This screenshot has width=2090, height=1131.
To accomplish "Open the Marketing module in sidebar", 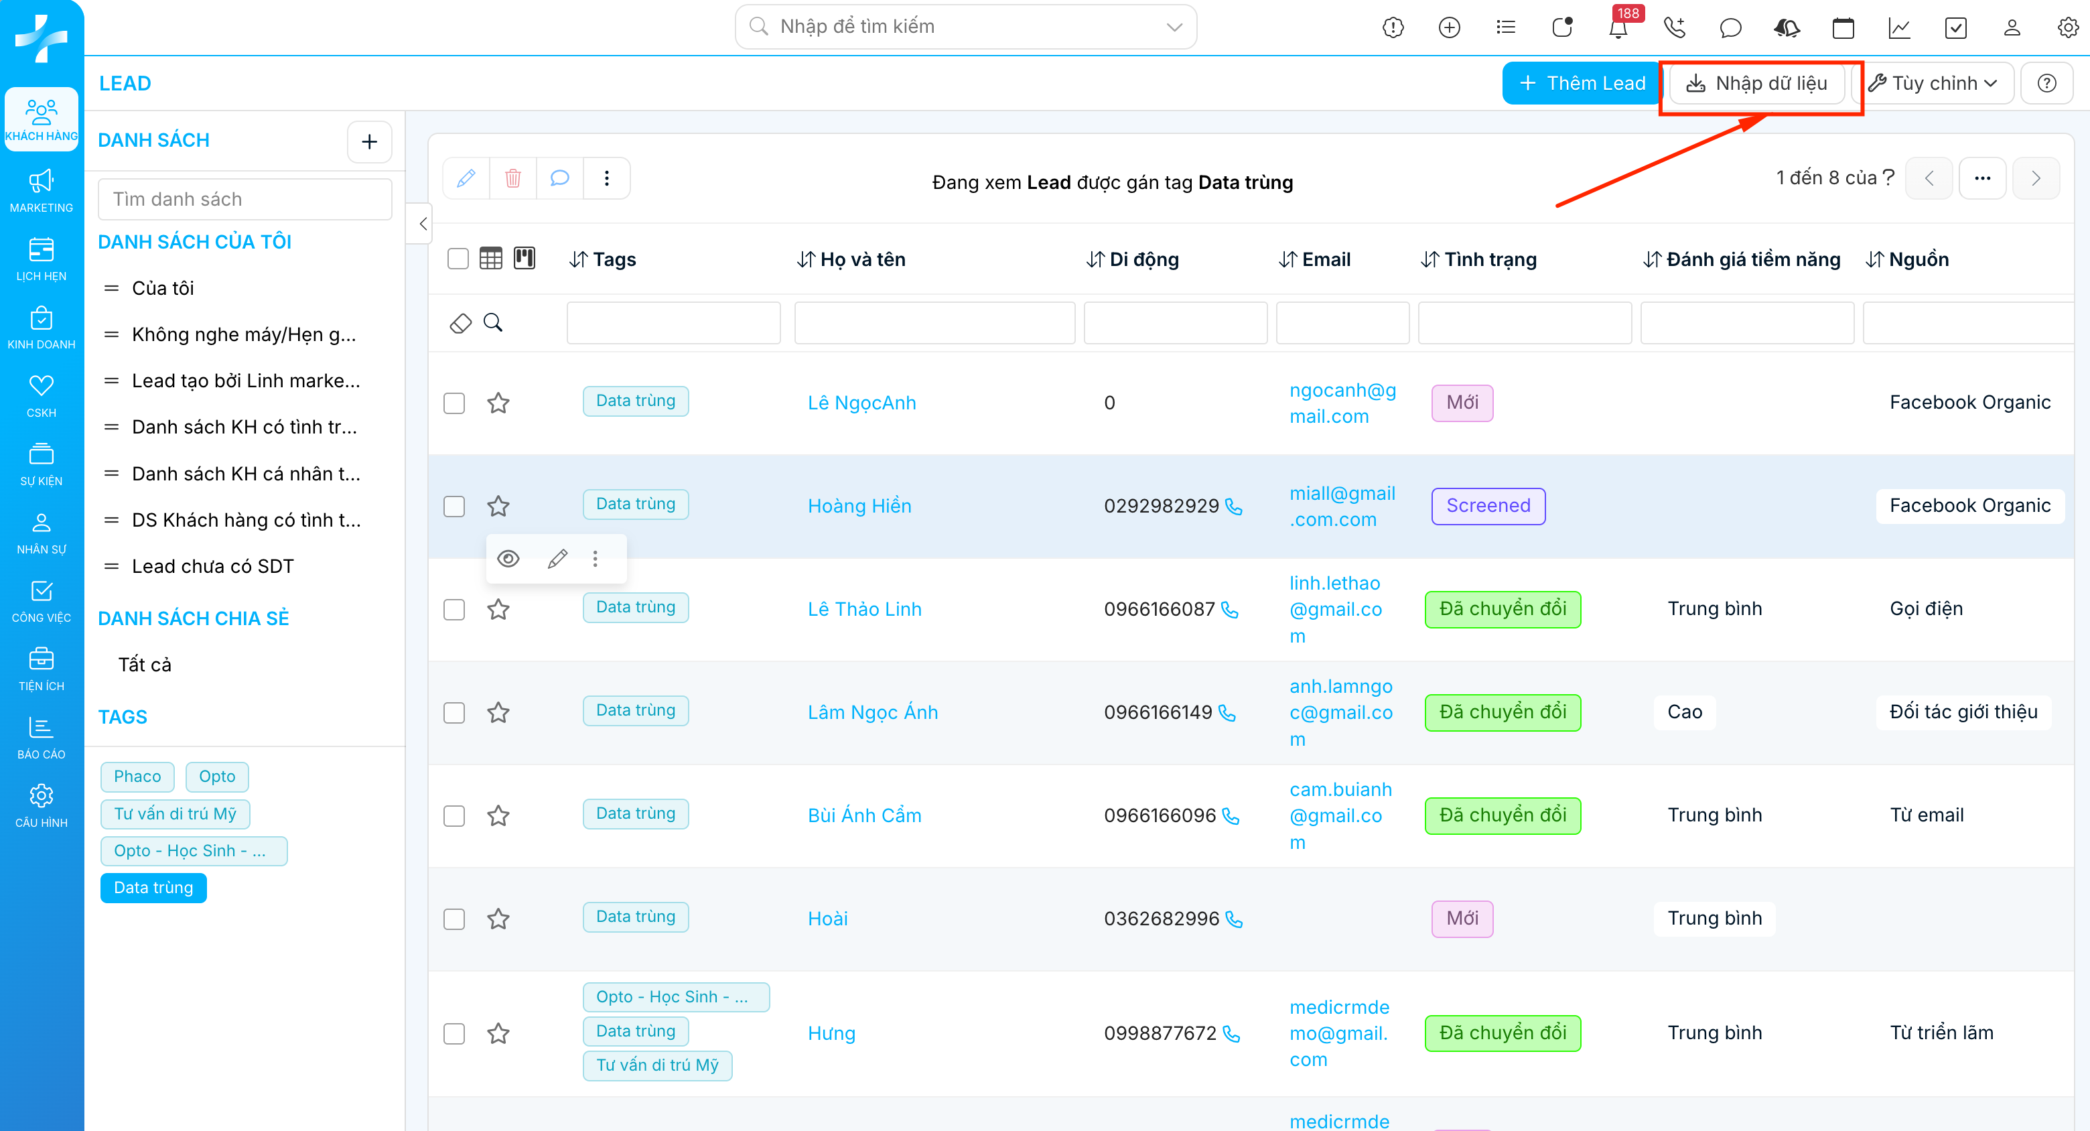I will (x=42, y=192).
